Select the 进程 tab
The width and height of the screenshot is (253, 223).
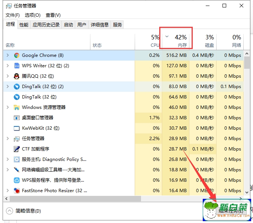[x=10, y=24]
